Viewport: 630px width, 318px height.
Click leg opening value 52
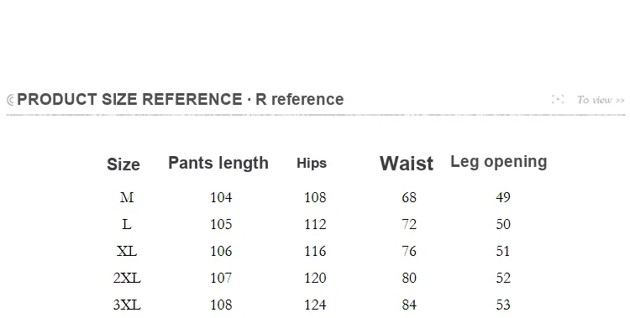pyautogui.click(x=503, y=278)
